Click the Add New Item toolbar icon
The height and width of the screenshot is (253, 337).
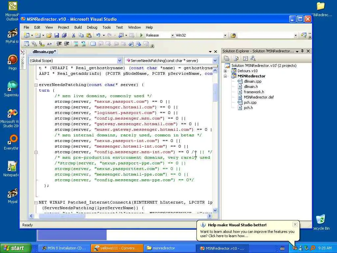click(38, 35)
